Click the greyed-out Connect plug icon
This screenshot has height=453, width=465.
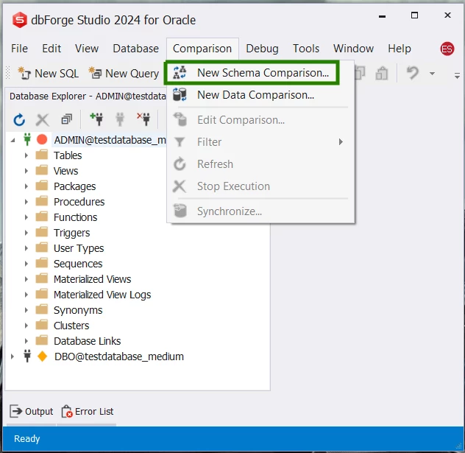pos(120,119)
